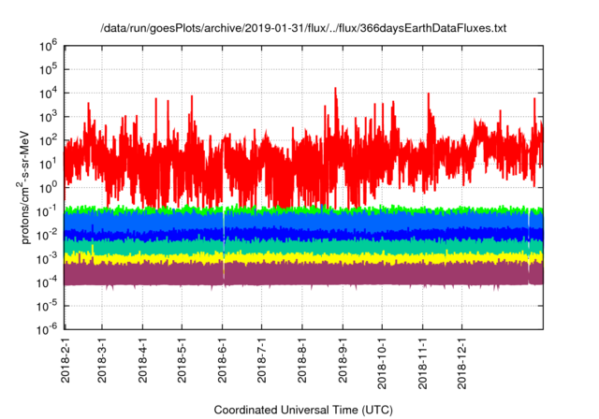Click the topmost y-axis tick label 10^6
This screenshot has width=599, height=419.
pos(48,45)
